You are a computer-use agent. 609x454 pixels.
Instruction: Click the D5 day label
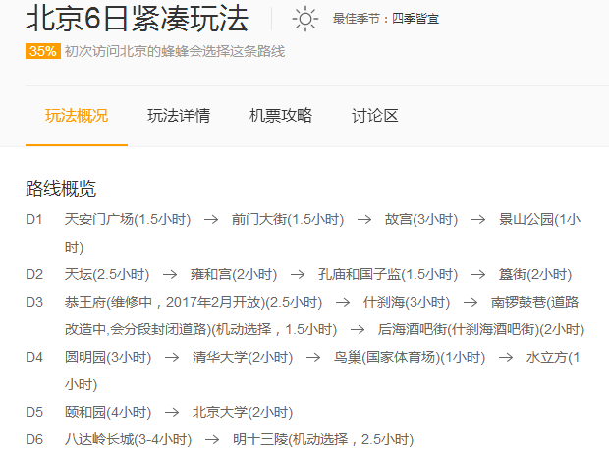click(x=34, y=412)
